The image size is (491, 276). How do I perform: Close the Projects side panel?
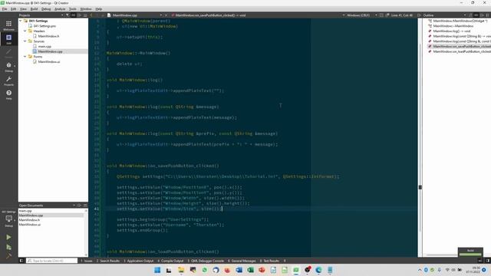85,15
